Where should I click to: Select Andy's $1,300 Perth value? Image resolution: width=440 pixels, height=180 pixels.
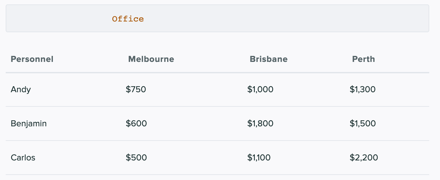(362, 89)
